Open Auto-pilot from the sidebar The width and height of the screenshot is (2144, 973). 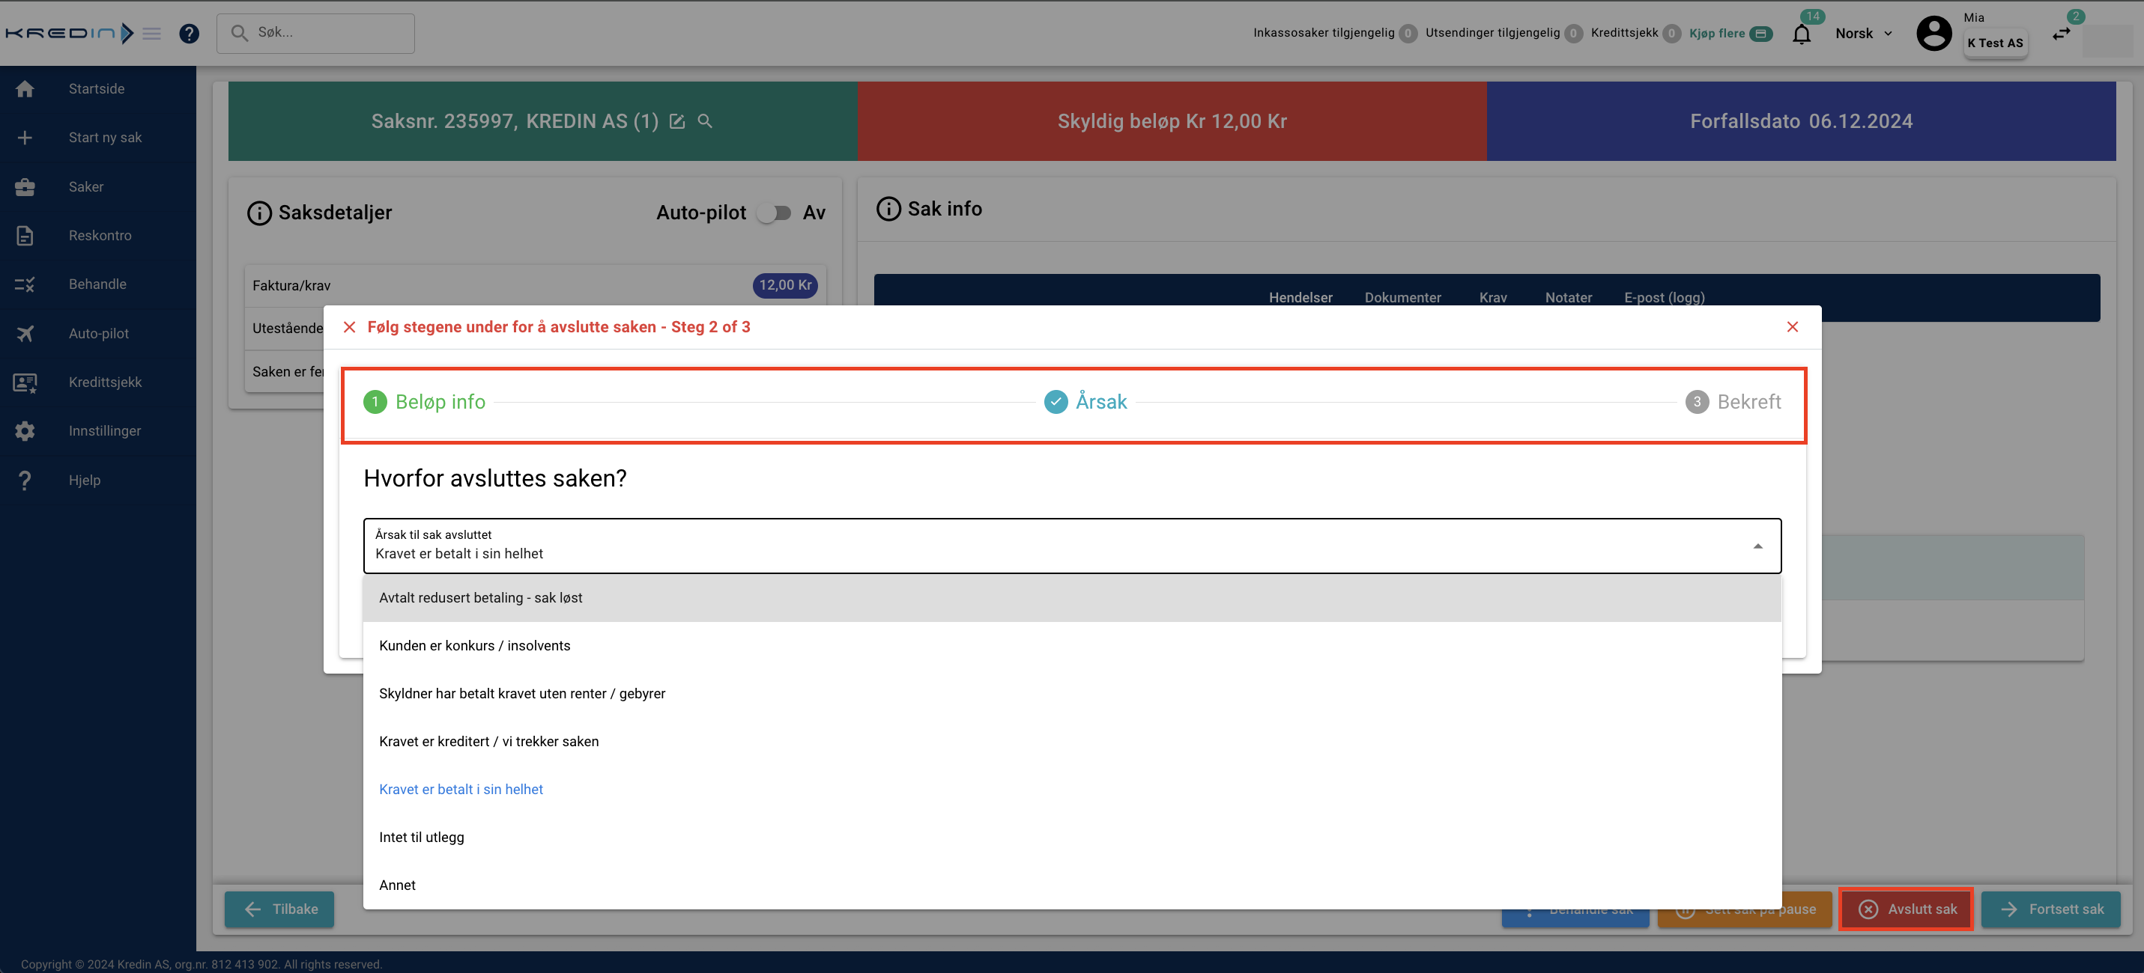pyautogui.click(x=98, y=334)
